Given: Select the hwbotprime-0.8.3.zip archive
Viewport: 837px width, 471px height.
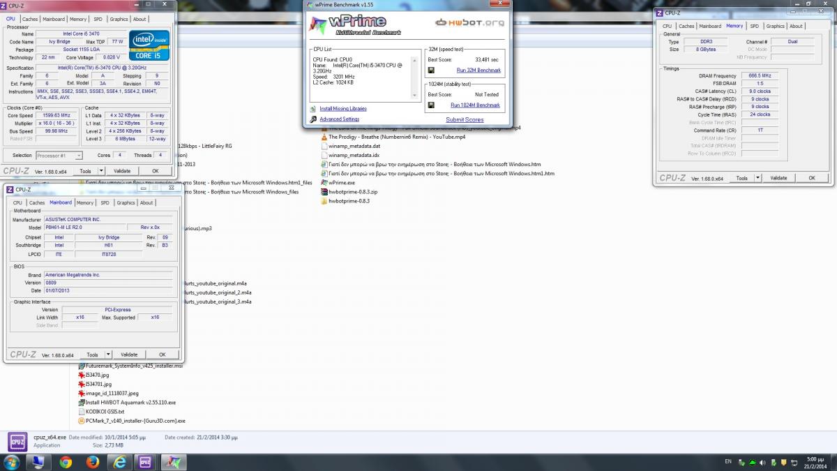Looking at the screenshot, I should (349, 192).
